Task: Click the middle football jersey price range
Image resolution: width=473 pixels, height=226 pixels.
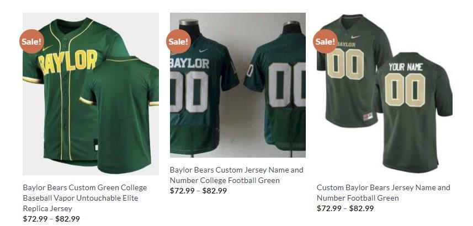Action: click(198, 191)
